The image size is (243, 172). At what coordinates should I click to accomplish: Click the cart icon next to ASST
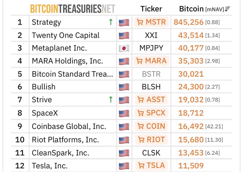coord(140,100)
